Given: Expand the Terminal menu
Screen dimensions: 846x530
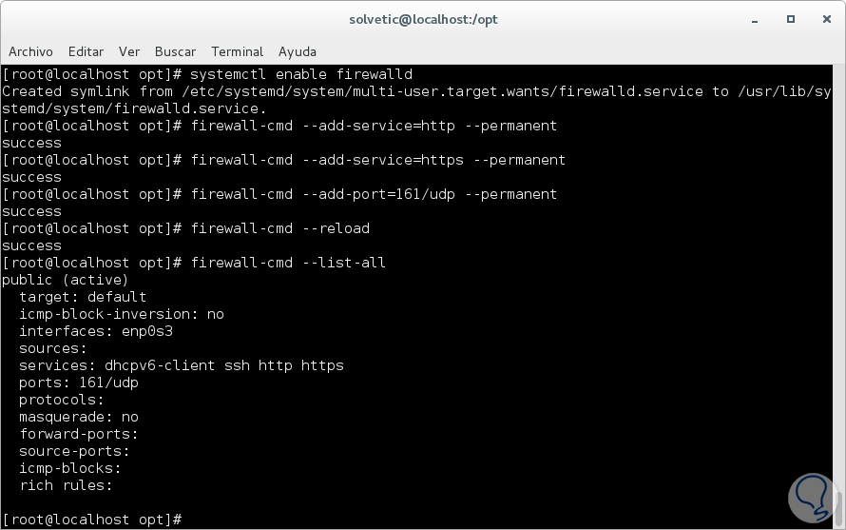Looking at the screenshot, I should (237, 51).
